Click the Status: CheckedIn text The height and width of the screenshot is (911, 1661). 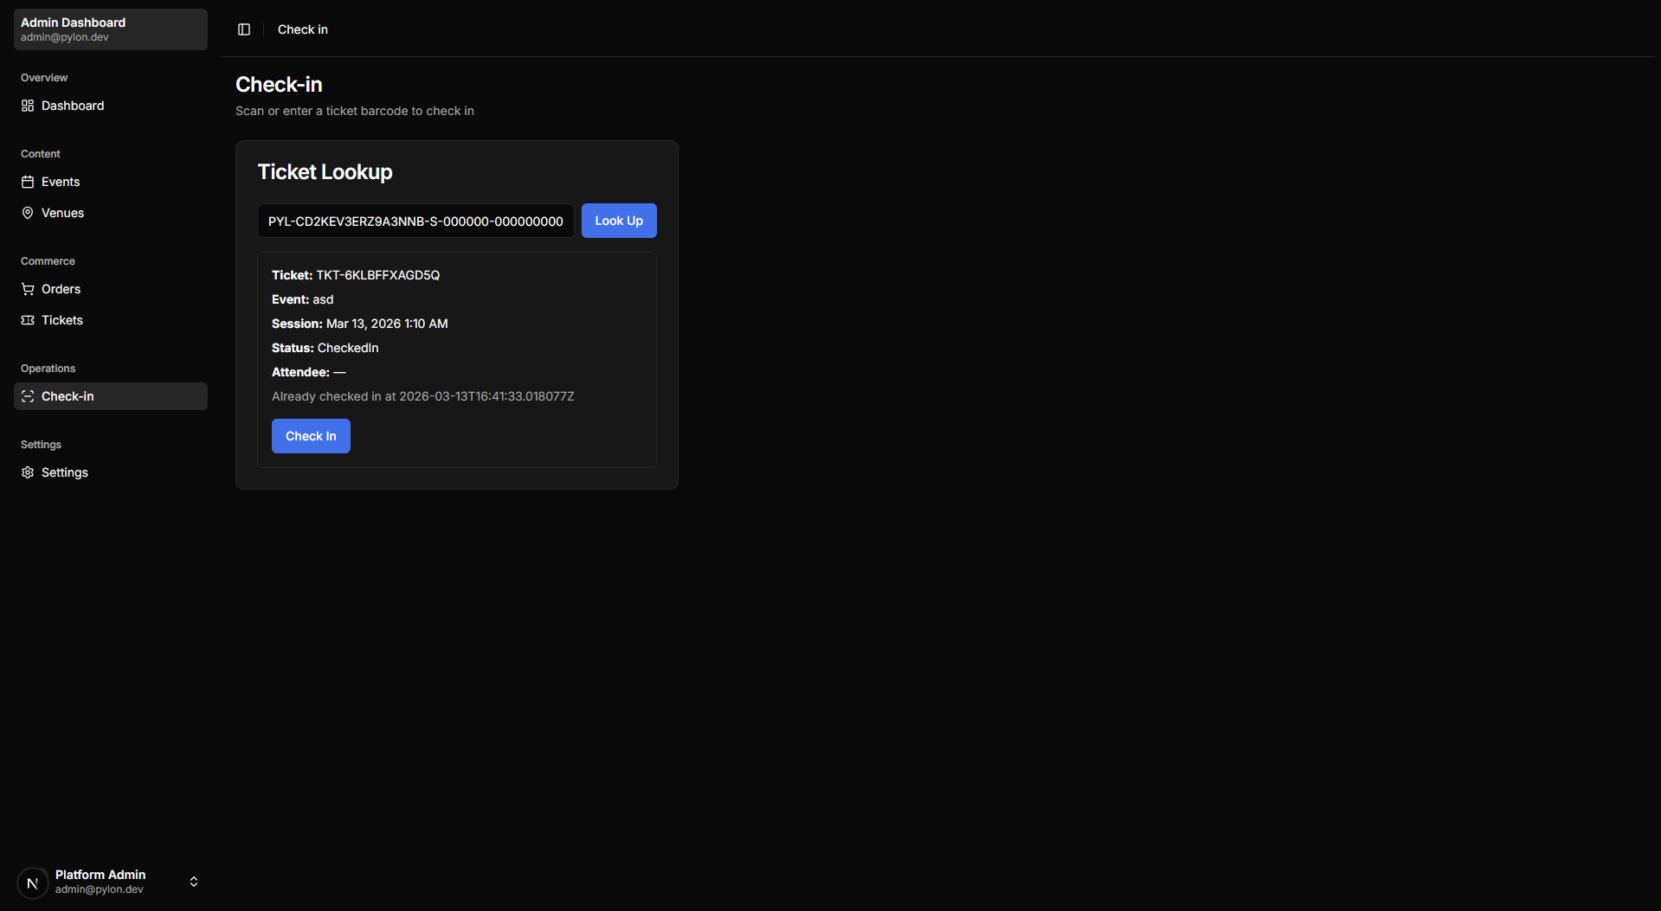click(x=325, y=348)
